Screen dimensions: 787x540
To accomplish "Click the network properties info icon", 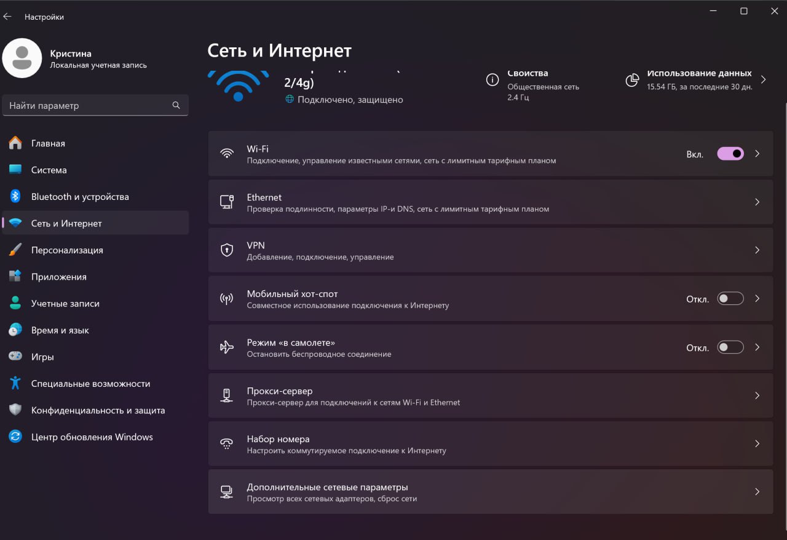I will click(x=492, y=79).
